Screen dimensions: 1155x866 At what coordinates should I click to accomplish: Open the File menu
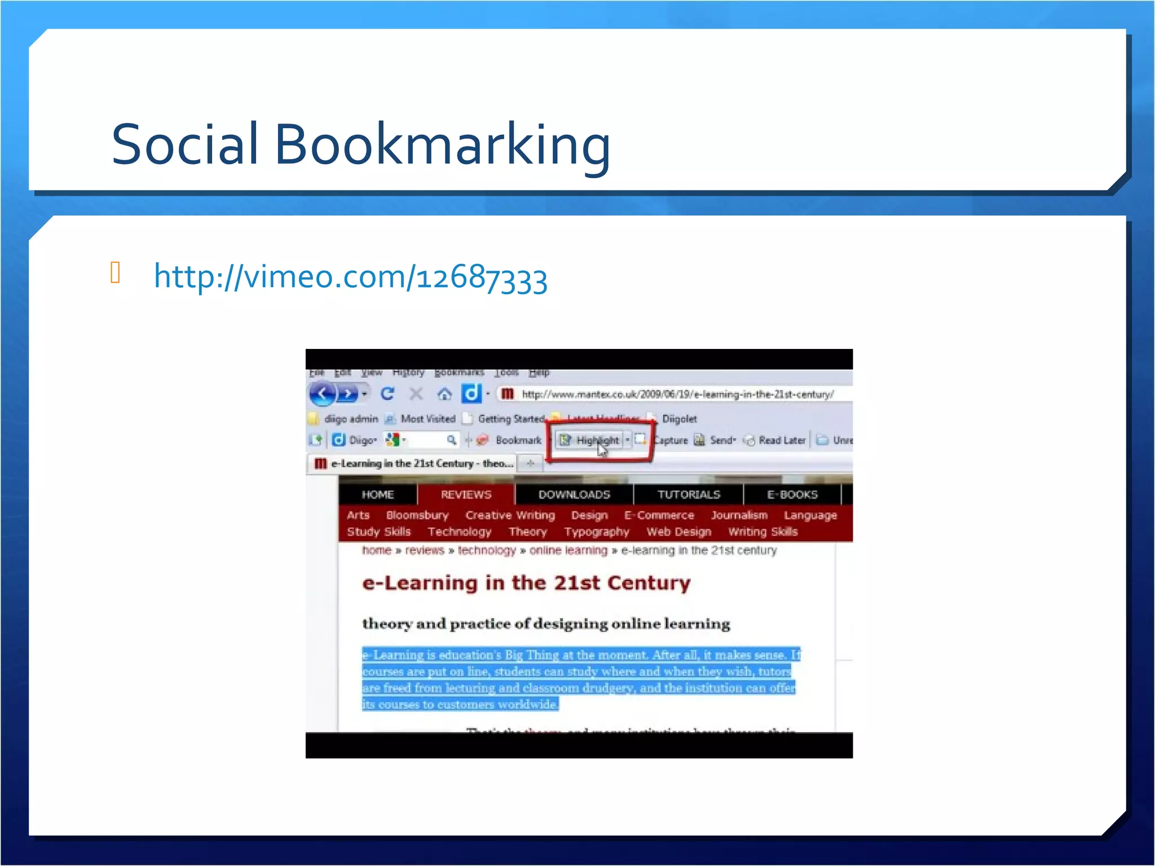(x=316, y=372)
